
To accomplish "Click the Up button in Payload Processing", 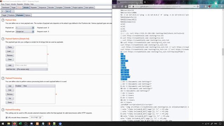I will (10, 98).
